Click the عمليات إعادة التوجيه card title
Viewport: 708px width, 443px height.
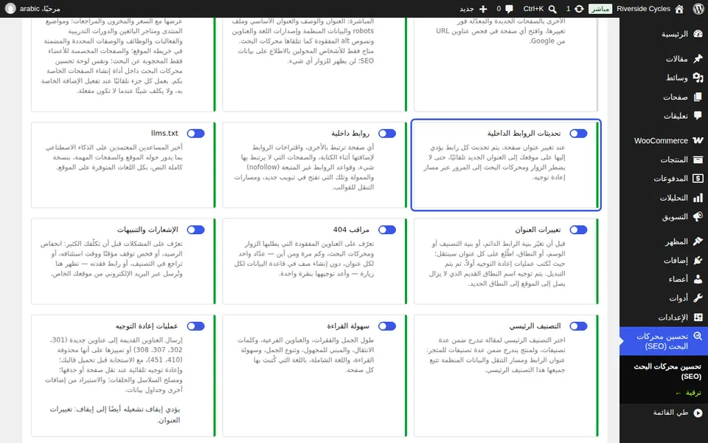coord(147,326)
